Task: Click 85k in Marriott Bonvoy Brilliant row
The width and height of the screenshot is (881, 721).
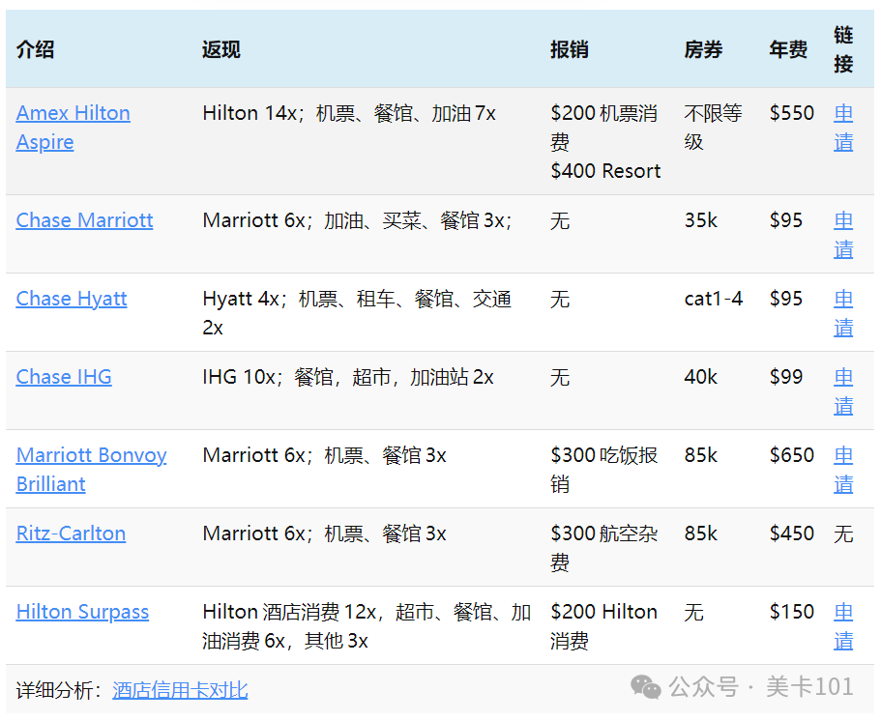Action: click(701, 455)
